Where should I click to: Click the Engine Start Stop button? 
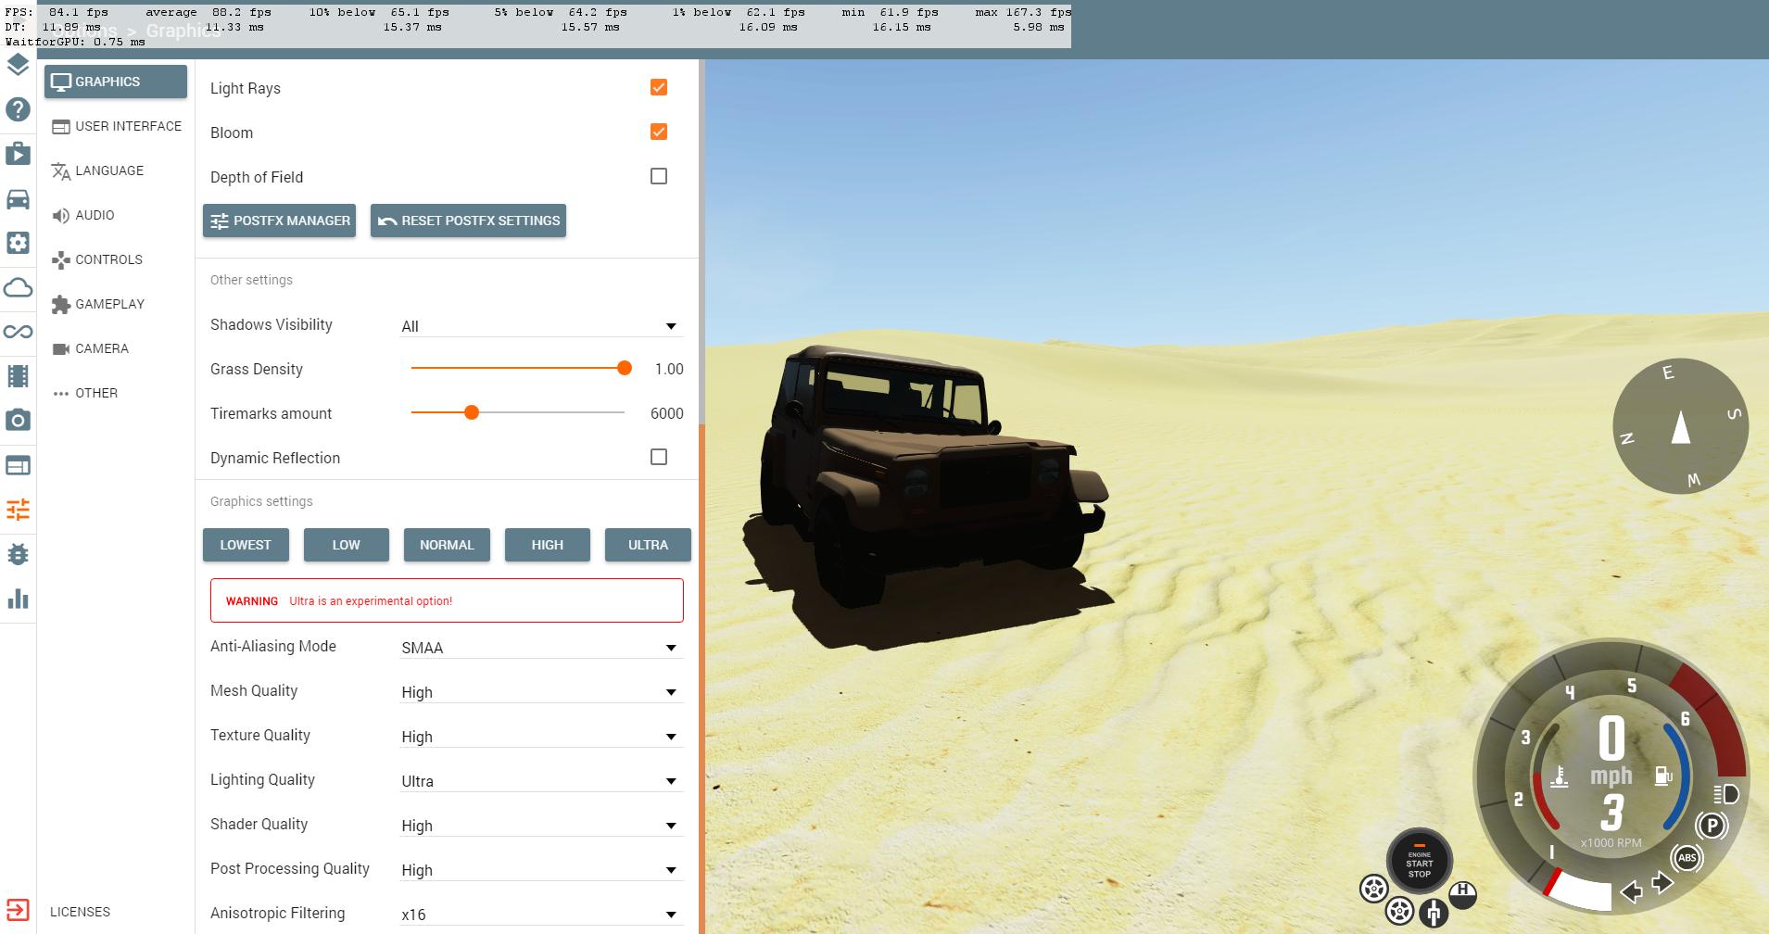(1419, 861)
